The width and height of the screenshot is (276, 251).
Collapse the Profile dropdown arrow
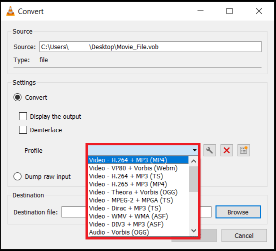[x=194, y=150]
